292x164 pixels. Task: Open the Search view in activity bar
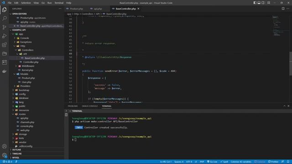tap(4, 18)
